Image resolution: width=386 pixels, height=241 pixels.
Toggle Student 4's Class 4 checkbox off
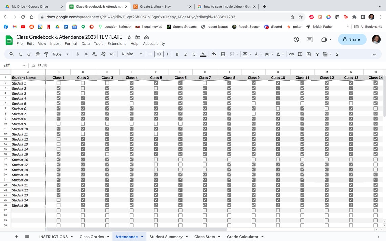(131, 98)
